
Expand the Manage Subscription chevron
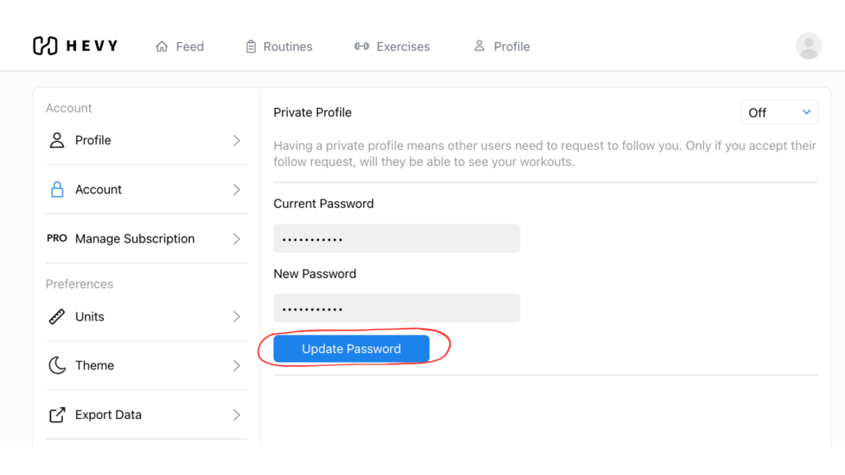pyautogui.click(x=237, y=238)
